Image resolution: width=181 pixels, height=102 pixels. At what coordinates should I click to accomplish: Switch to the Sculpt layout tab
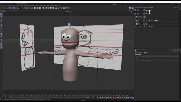point(125,4)
